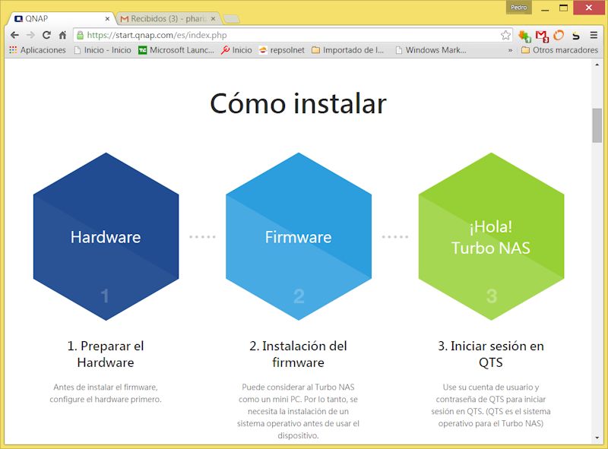Open a new tab with the blank tab button
This screenshot has height=449, width=608.
(232, 18)
